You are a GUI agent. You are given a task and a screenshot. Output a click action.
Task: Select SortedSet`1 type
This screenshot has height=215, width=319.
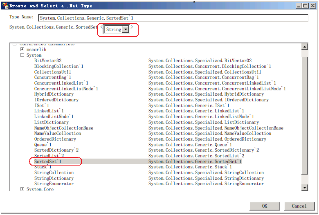[x=48, y=161]
